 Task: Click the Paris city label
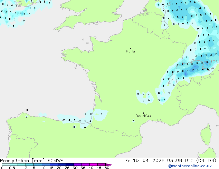[x=131, y=51]
